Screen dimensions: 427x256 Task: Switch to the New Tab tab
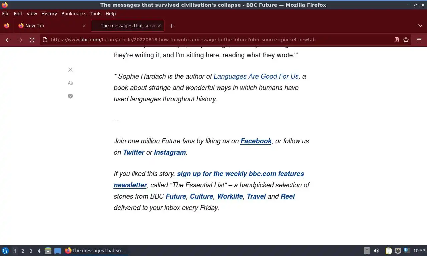tap(52, 26)
